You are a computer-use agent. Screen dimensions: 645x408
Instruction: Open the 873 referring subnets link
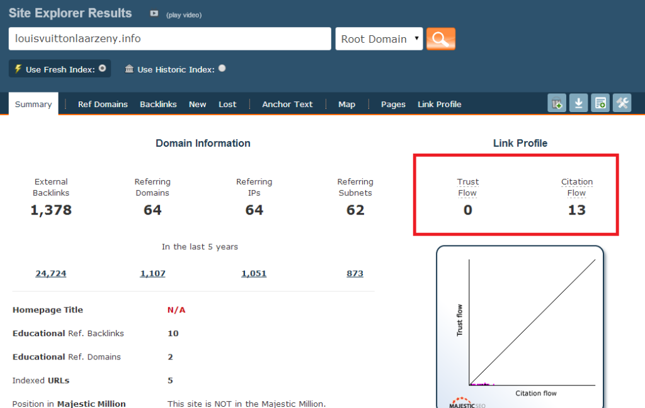355,273
